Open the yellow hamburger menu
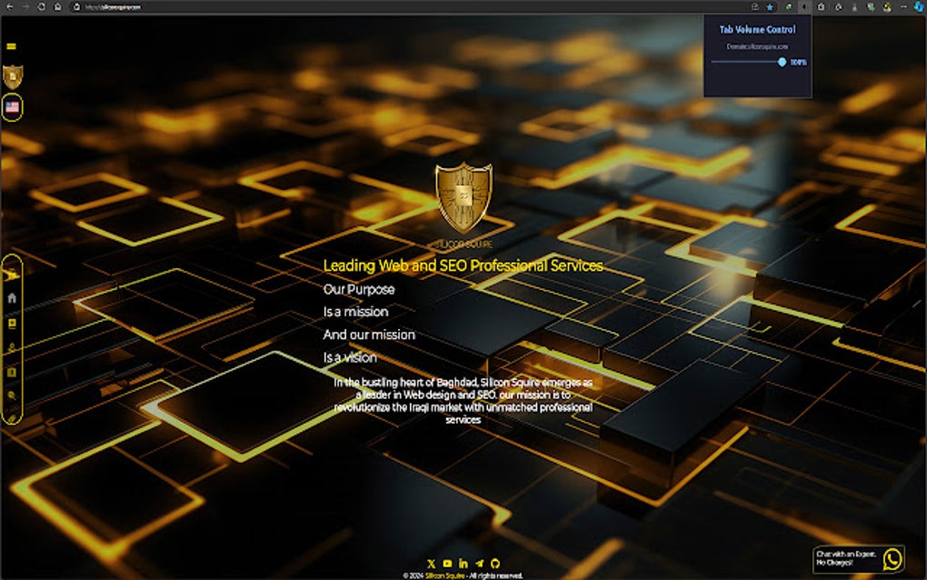927x580 pixels. point(11,46)
